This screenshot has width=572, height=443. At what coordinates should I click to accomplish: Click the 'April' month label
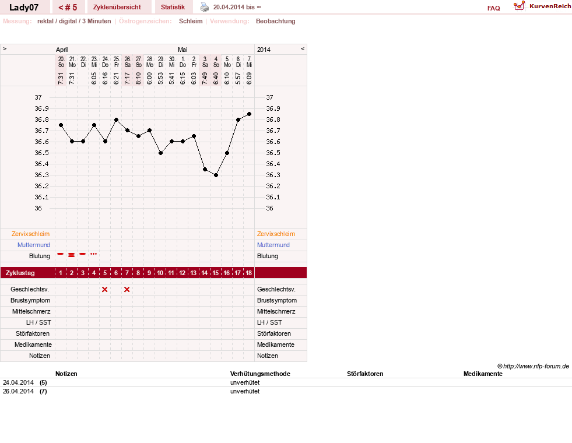coord(62,50)
